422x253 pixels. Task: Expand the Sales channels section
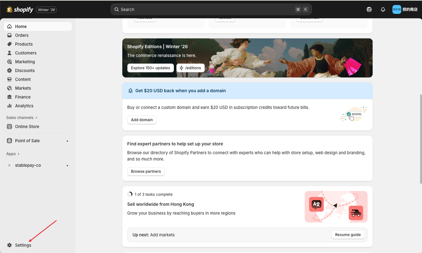pyautogui.click(x=22, y=118)
